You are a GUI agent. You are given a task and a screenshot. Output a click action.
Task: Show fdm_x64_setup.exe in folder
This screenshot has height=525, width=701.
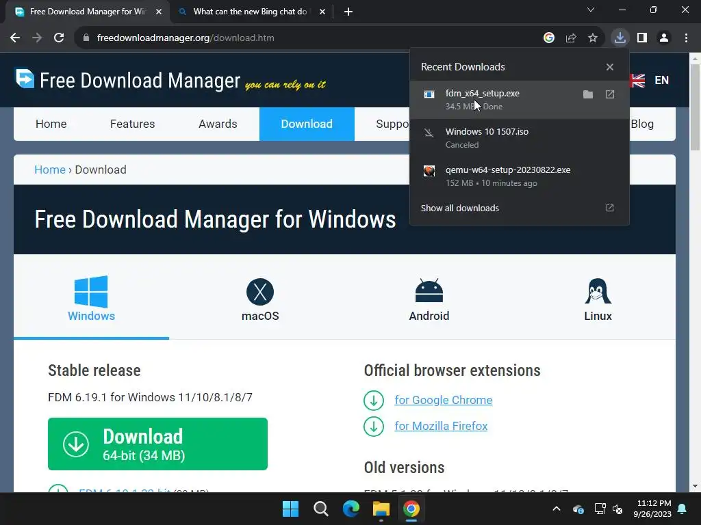point(588,94)
